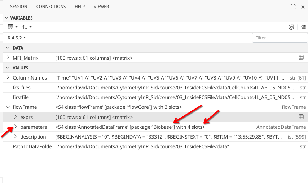This screenshot has width=308, height=183.
Task: Click the refresh objects icon
Action: pyautogui.click(x=291, y=27)
